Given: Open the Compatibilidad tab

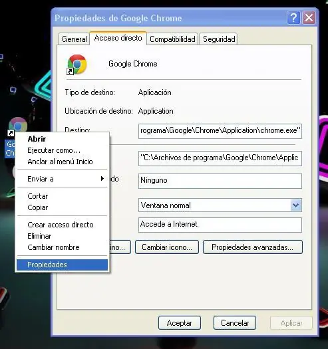Looking at the screenshot, I should coord(172,39).
